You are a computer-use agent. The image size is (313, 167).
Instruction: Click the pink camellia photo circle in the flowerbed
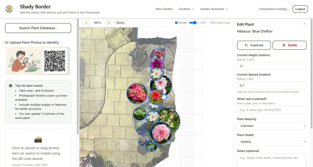click(161, 132)
